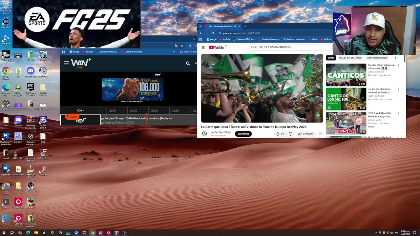Show more filter chips with right arrow
420x236 pixels.
pyautogui.click(x=395, y=58)
